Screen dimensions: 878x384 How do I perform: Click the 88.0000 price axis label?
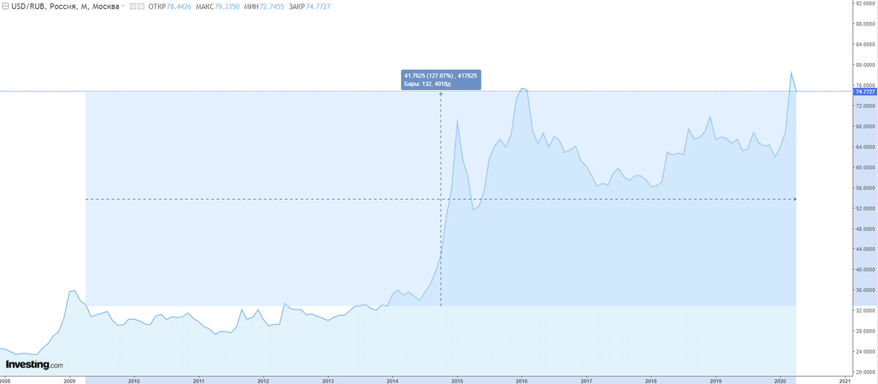click(866, 23)
